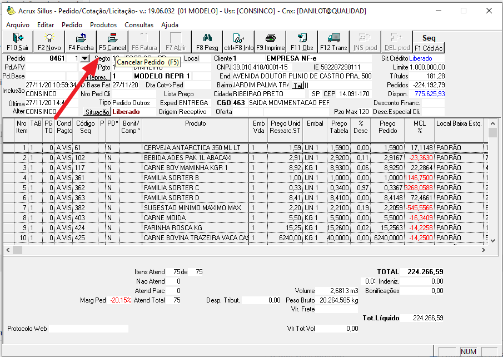This screenshot has height=357, width=503.
Task: Open search with the F8 Pesq binoculars
Action: 207,42
